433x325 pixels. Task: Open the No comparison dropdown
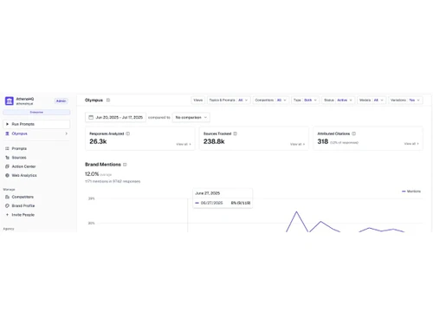pyautogui.click(x=191, y=117)
